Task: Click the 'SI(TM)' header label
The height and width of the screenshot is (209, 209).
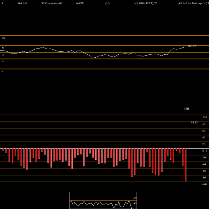Action: coord(79,3)
